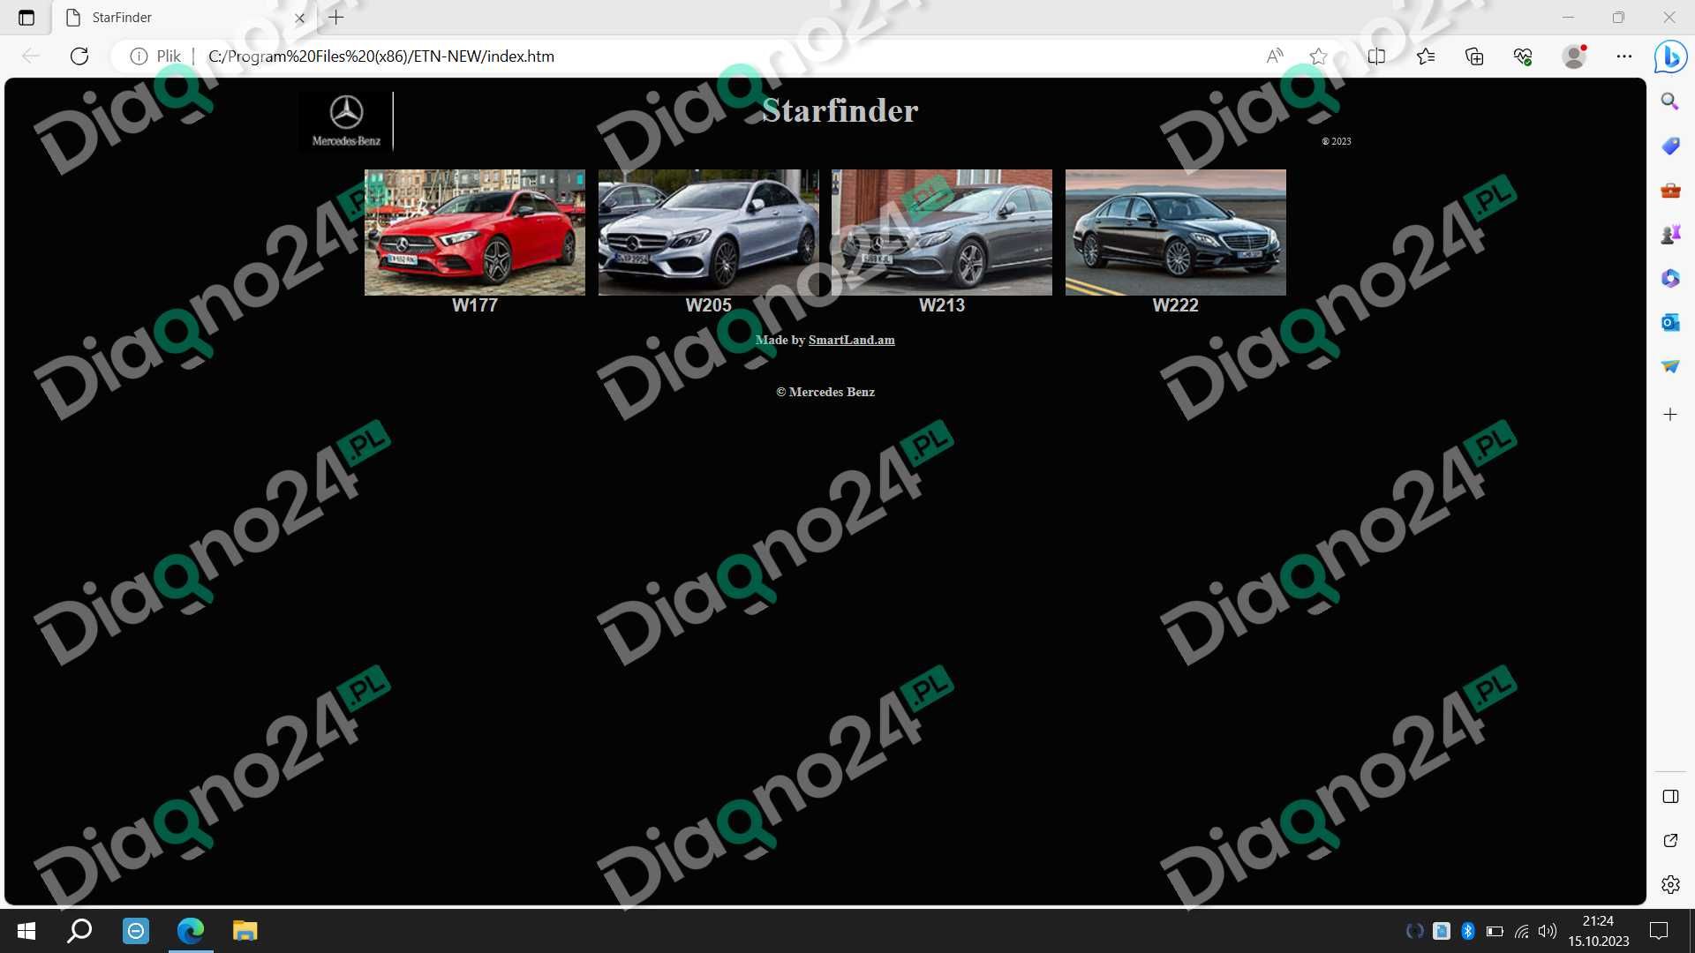Open sidebar Games chess icon
The width and height of the screenshot is (1695, 953).
[1670, 234]
